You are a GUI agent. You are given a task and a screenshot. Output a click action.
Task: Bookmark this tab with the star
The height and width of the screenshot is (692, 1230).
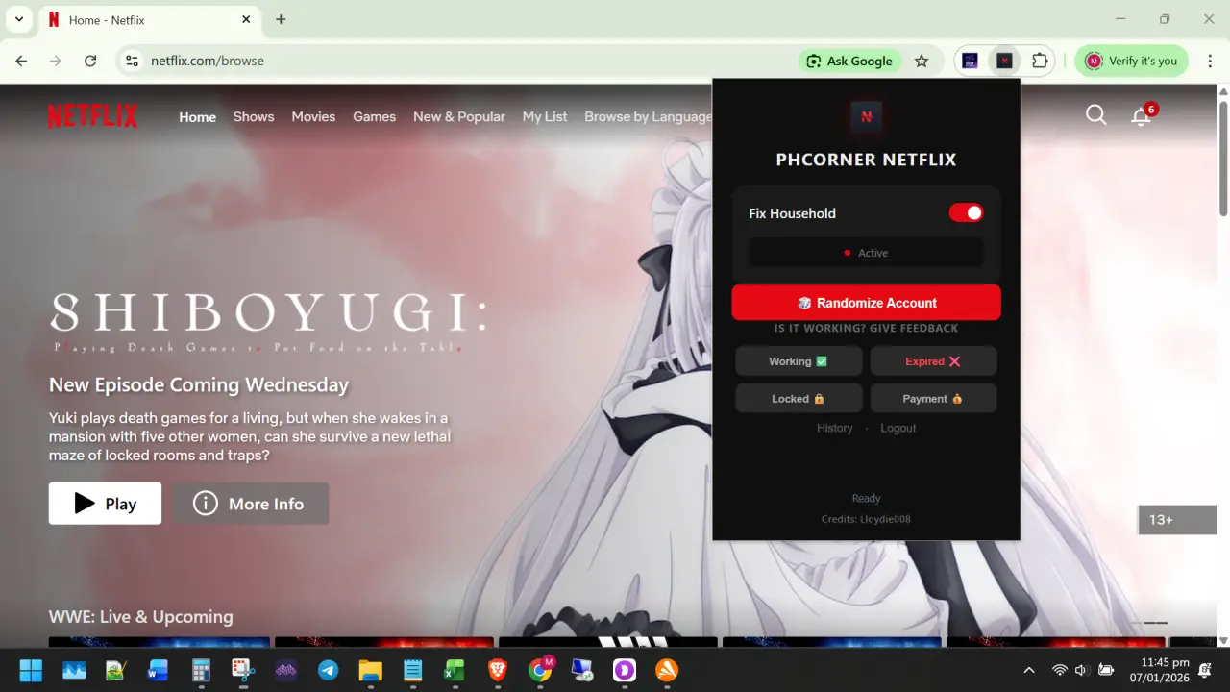tap(922, 61)
